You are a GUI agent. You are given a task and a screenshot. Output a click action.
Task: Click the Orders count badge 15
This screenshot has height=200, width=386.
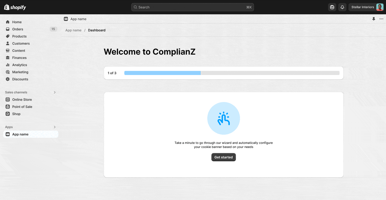[53, 29]
